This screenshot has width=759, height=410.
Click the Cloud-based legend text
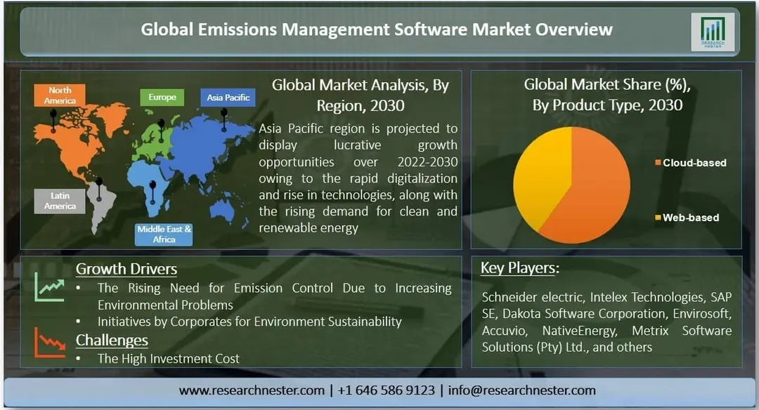coord(694,163)
